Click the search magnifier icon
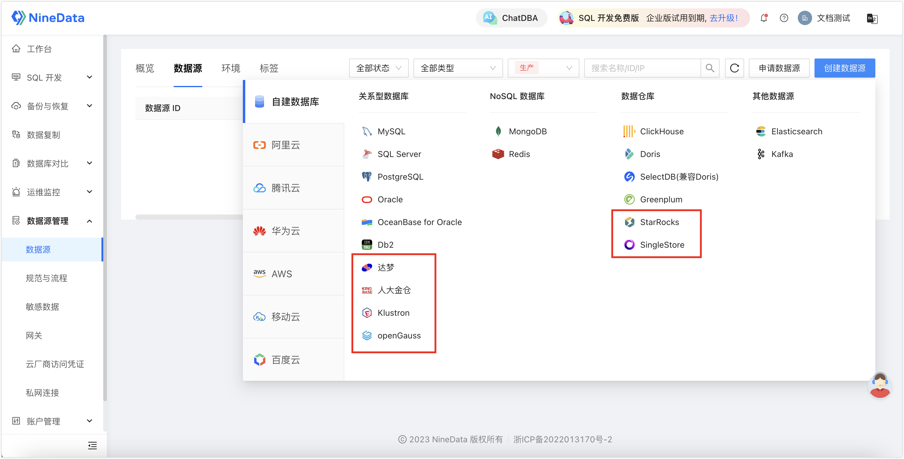Image resolution: width=904 pixels, height=459 pixels. coord(709,68)
